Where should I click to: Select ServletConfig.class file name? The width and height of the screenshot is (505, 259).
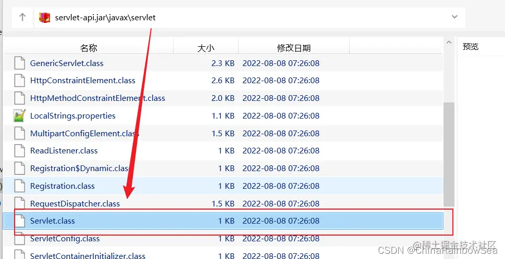65,238
